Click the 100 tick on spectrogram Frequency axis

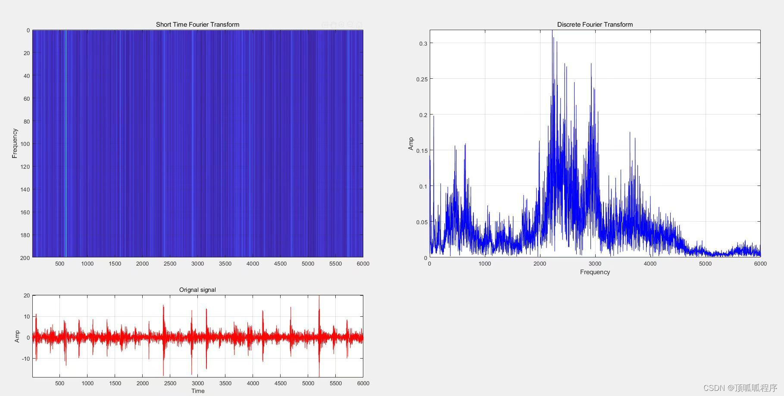coord(25,144)
